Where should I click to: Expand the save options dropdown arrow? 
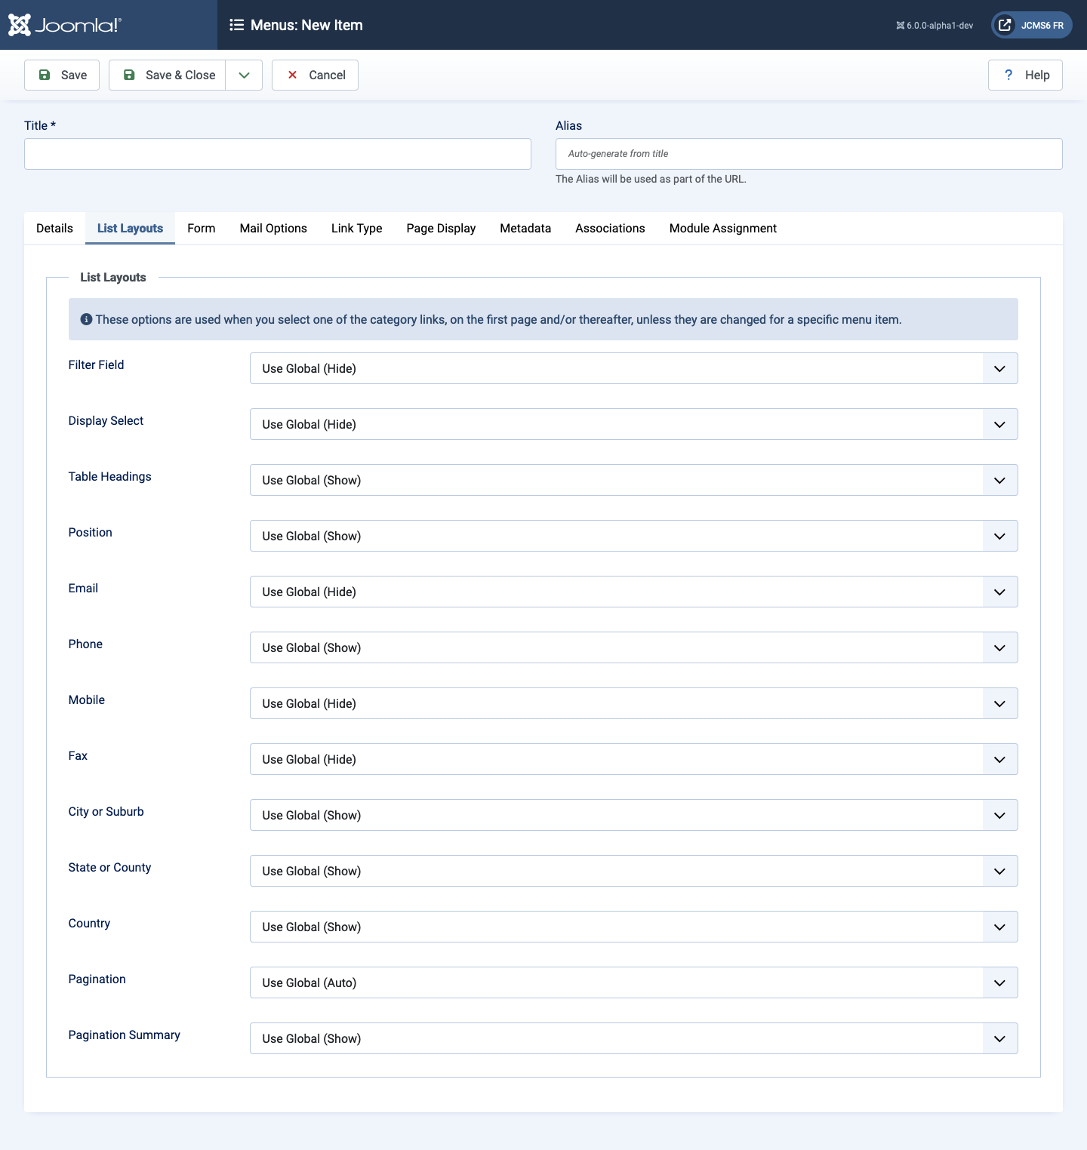click(x=244, y=75)
